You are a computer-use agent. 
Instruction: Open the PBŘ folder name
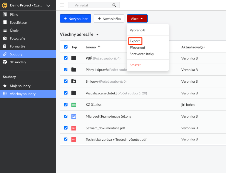pyautogui.click(x=89, y=58)
